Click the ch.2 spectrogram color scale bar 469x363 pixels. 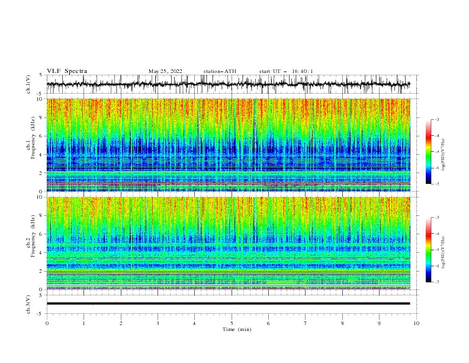pos(428,250)
